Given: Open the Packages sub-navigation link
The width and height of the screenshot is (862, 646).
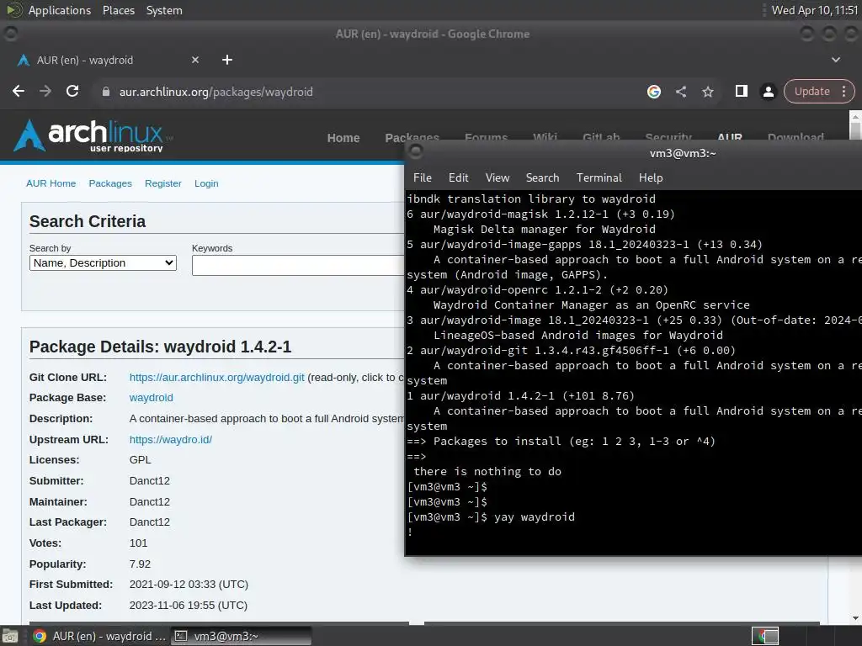Looking at the screenshot, I should tap(110, 183).
